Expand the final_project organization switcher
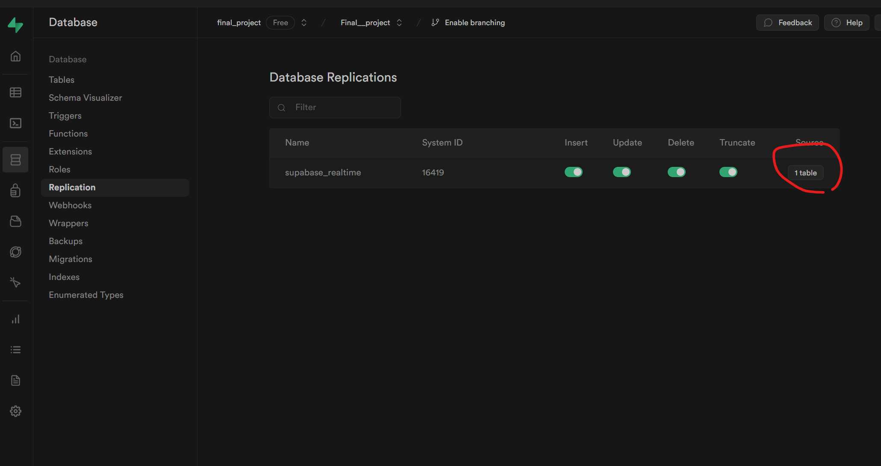881x466 pixels. click(x=304, y=23)
